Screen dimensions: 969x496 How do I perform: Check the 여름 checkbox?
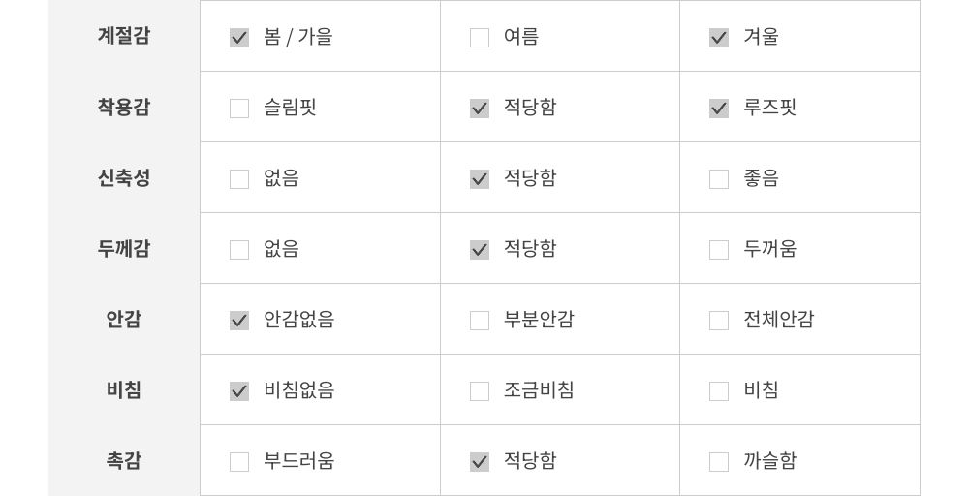point(480,38)
